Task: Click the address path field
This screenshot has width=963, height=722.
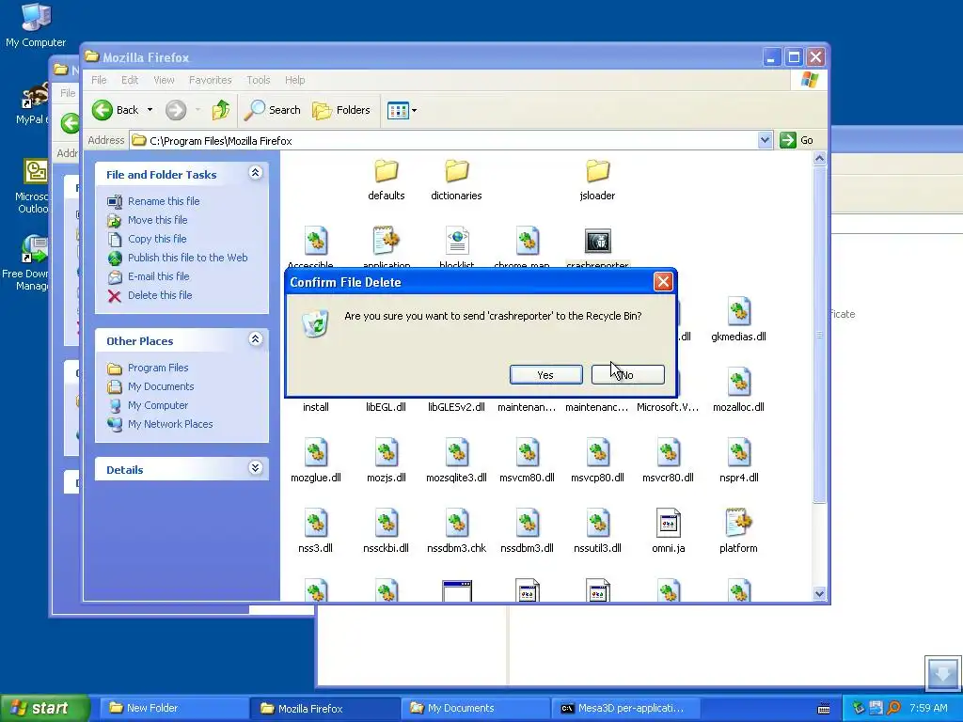Action: [444, 141]
